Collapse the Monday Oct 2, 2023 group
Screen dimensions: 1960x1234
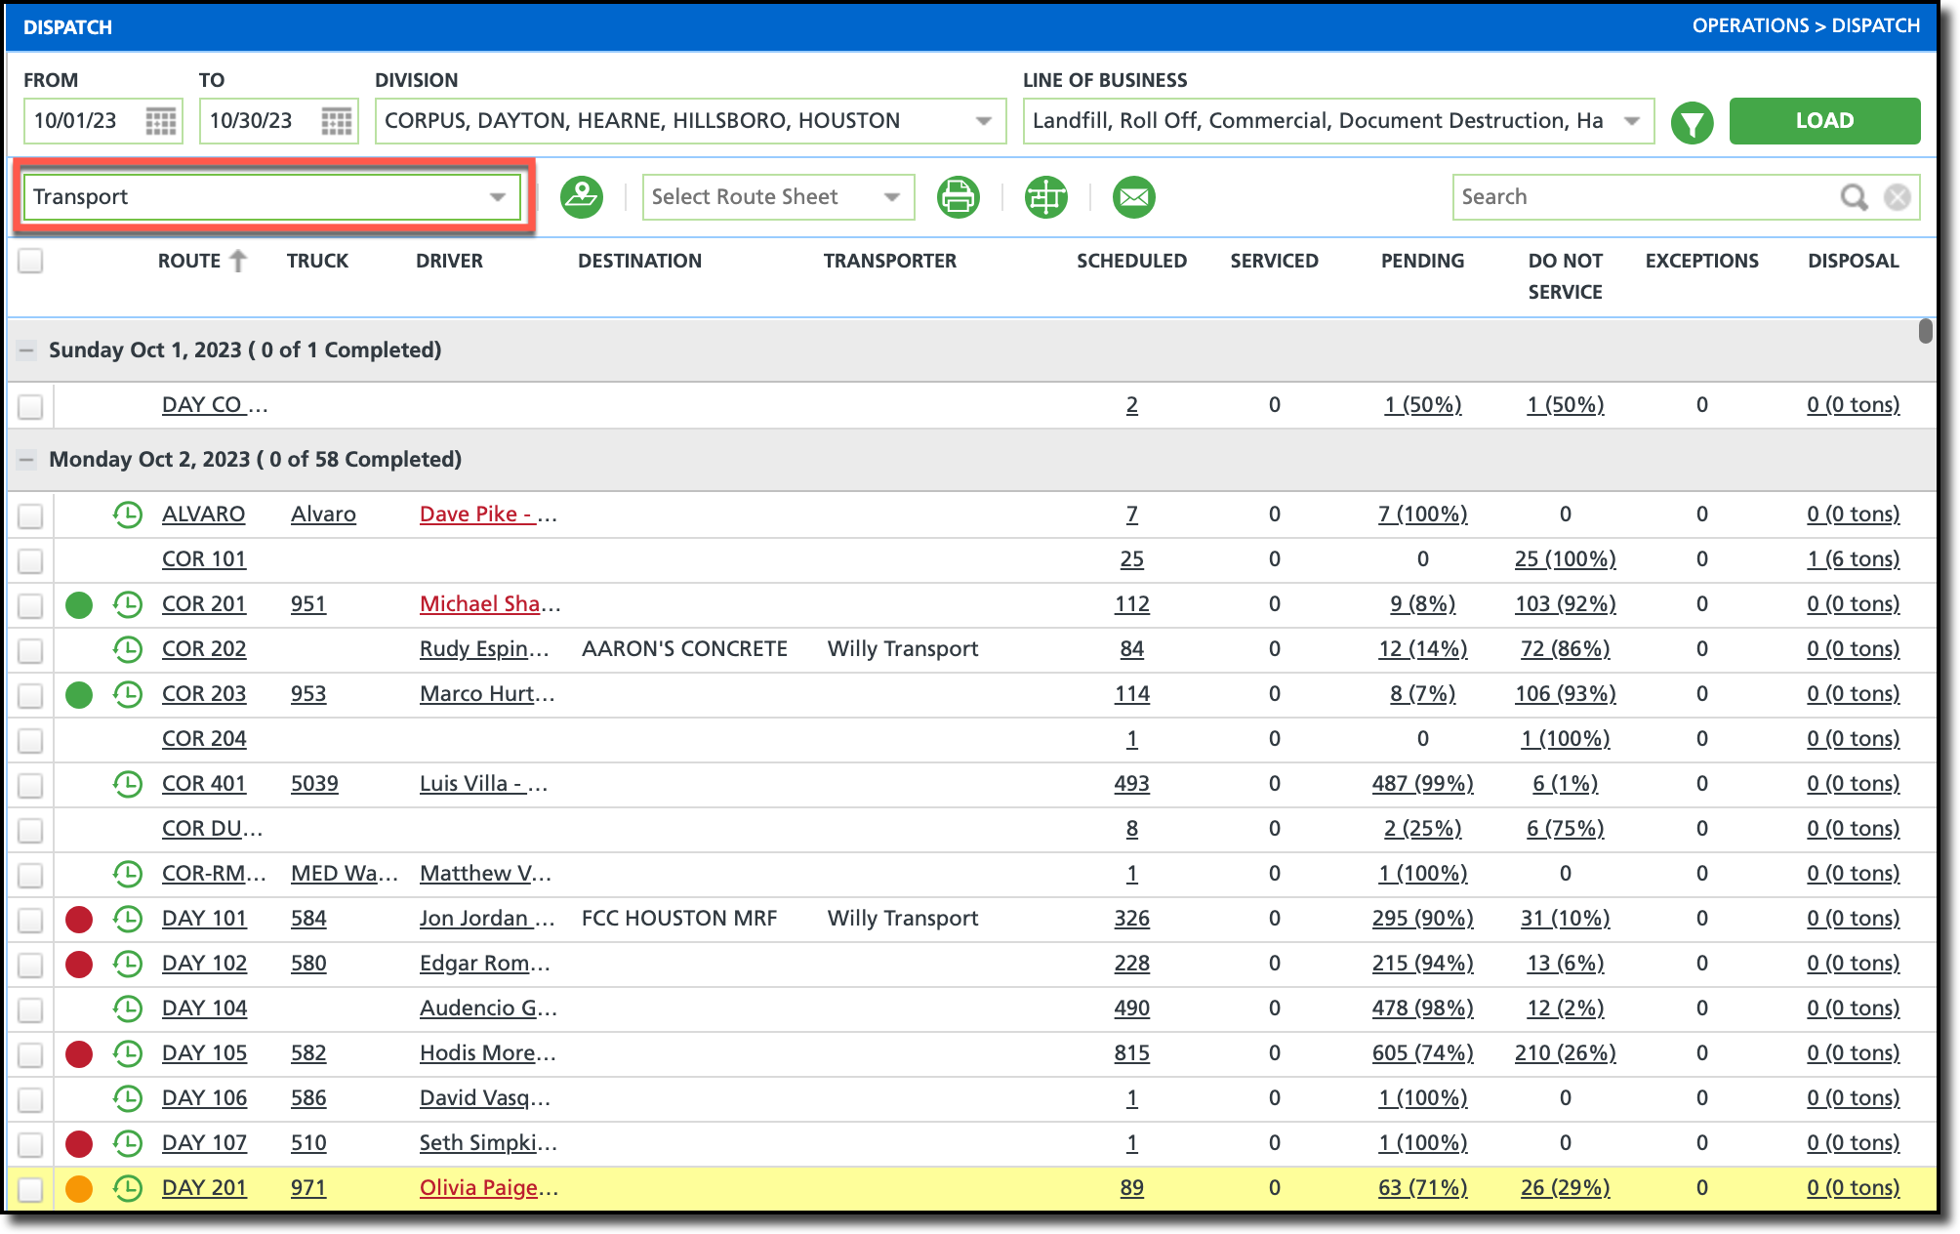(27, 459)
